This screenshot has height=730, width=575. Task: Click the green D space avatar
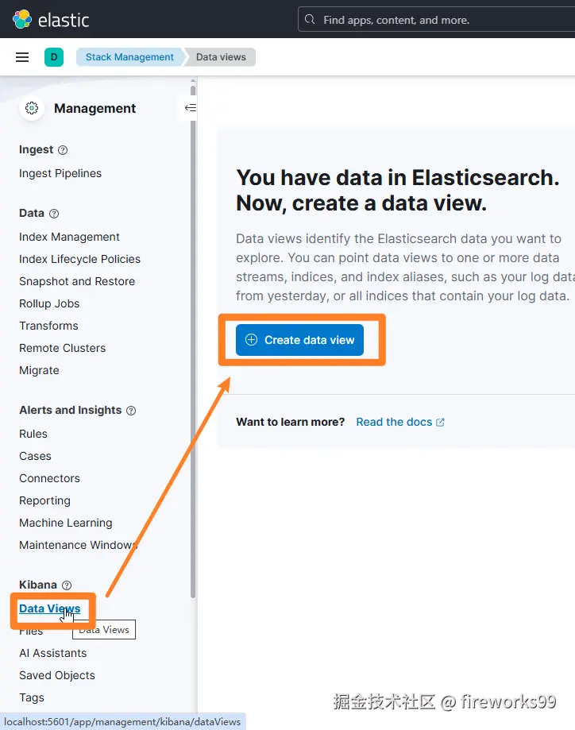tap(54, 57)
